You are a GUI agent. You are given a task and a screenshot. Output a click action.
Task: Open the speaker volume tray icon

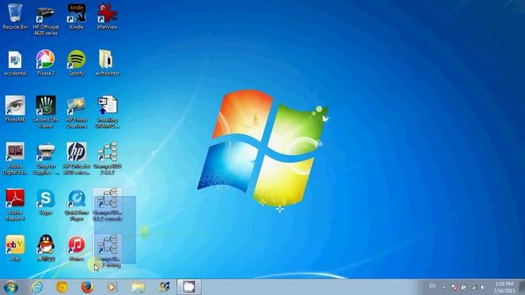pos(483,287)
